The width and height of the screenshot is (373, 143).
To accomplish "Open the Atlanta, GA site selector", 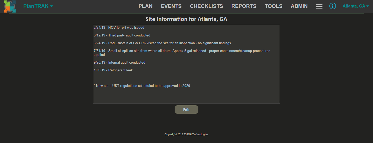I will [356, 6].
